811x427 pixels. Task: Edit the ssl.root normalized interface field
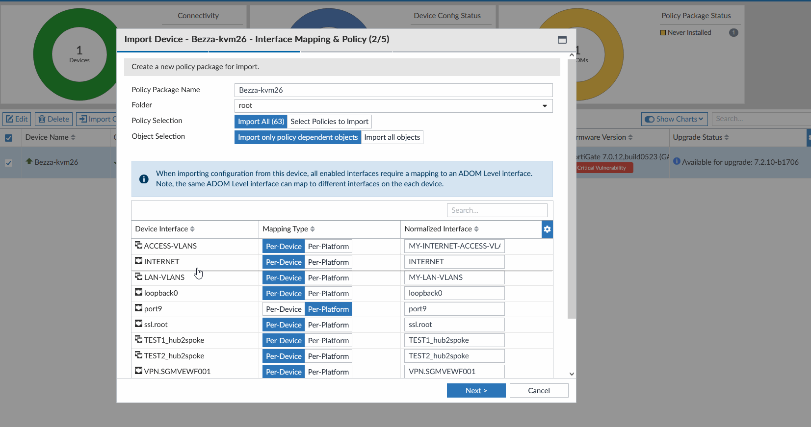[454, 325]
